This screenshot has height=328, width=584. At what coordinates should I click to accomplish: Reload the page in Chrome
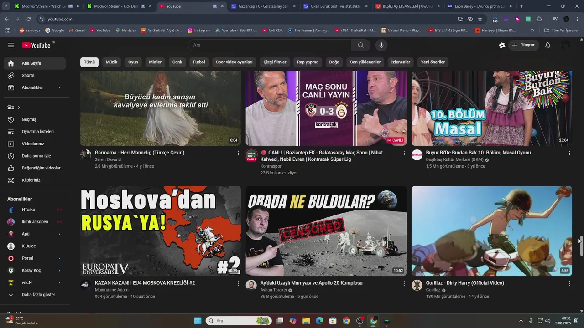(28, 19)
